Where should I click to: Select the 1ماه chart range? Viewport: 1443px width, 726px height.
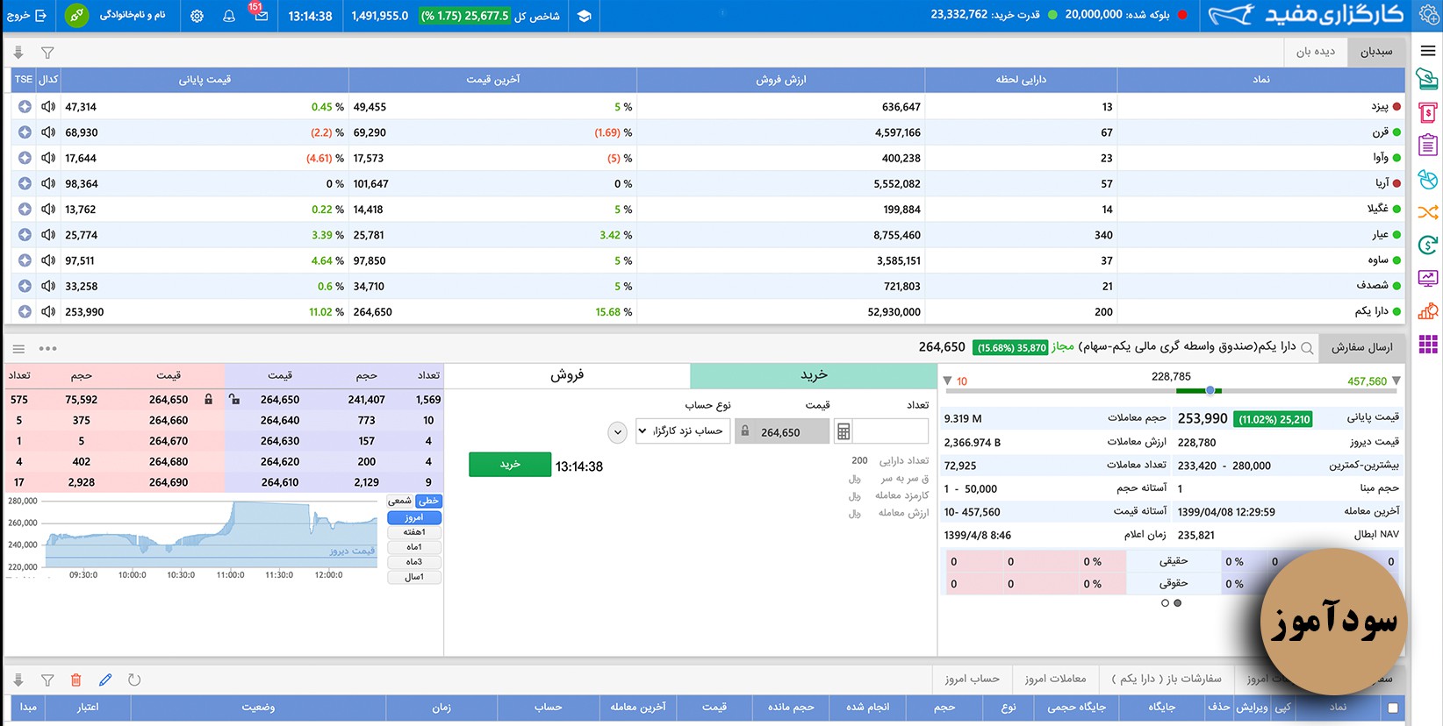pyautogui.click(x=414, y=547)
